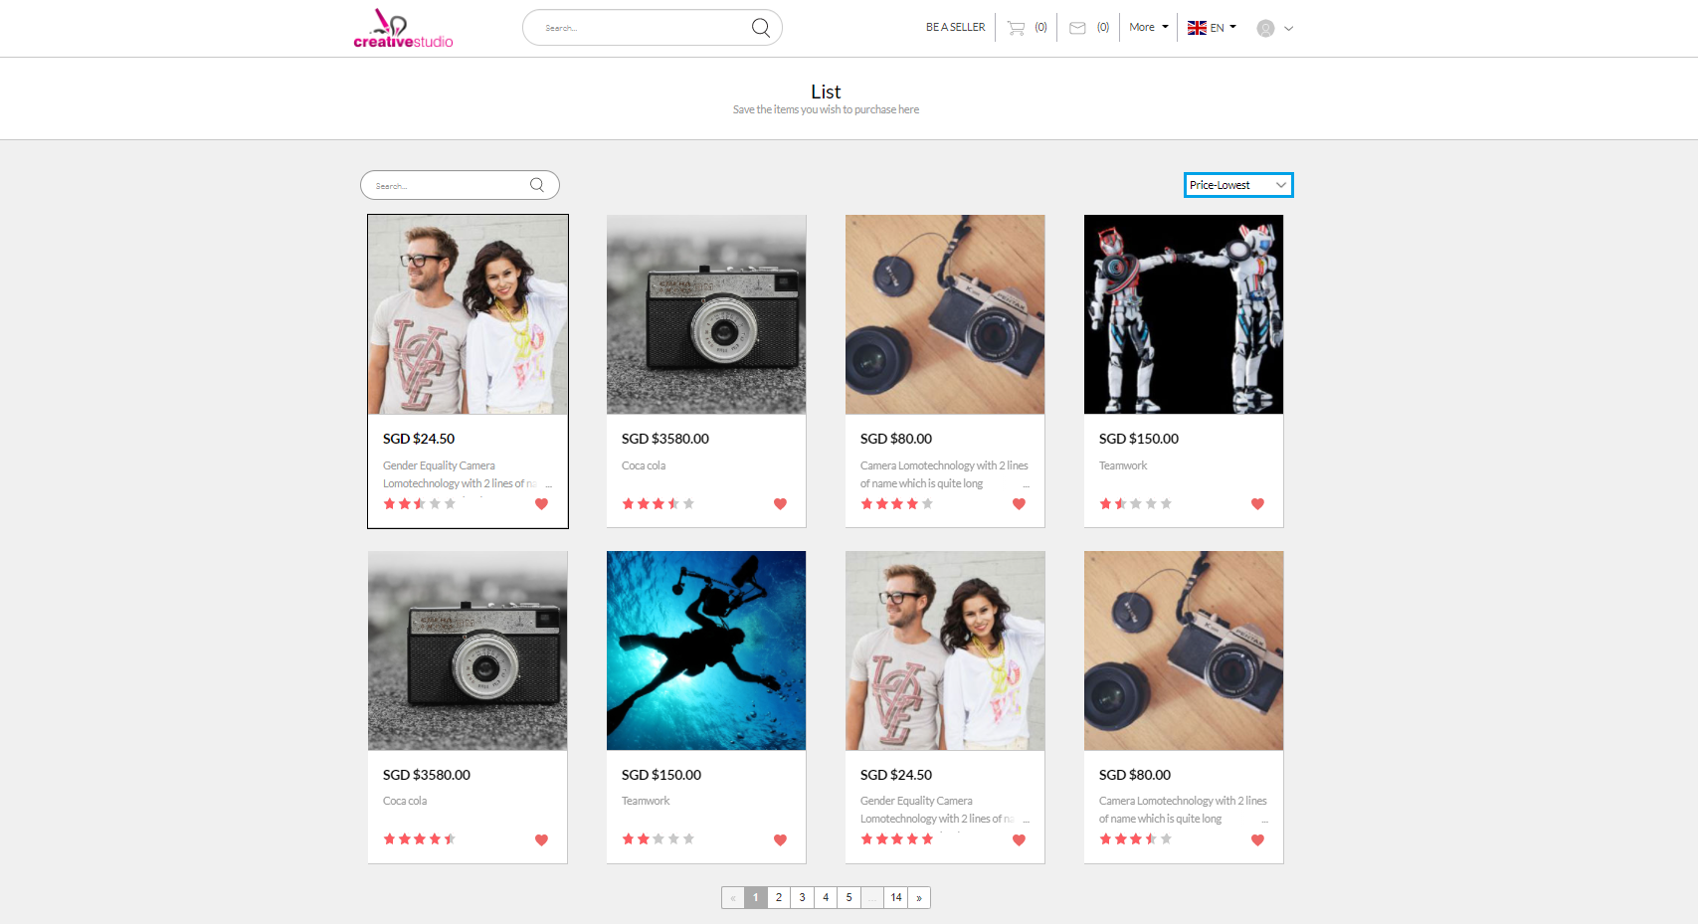Screen dimensions: 1698x924
Task: Toggle heart on top-row Teamwork robot item
Action: pos(1257,504)
